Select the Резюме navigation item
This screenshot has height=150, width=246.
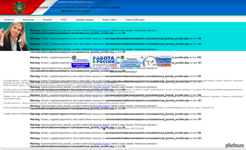[48, 20]
